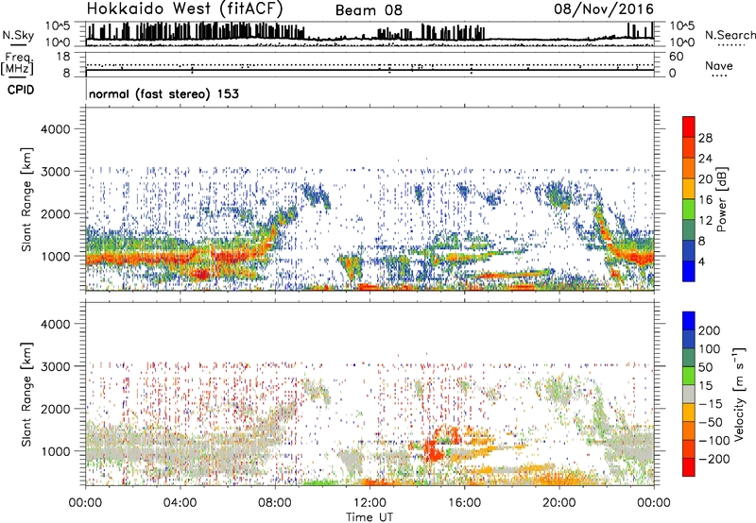Image resolution: width=756 pixels, height=523 pixels.
Task: Select the "Freq. [MHz]" axis label
Action: click(x=17, y=64)
